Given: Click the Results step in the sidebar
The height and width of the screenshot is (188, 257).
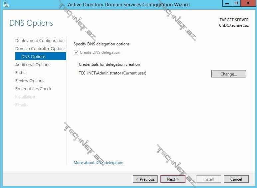Looking at the screenshot, I should [x=22, y=105].
